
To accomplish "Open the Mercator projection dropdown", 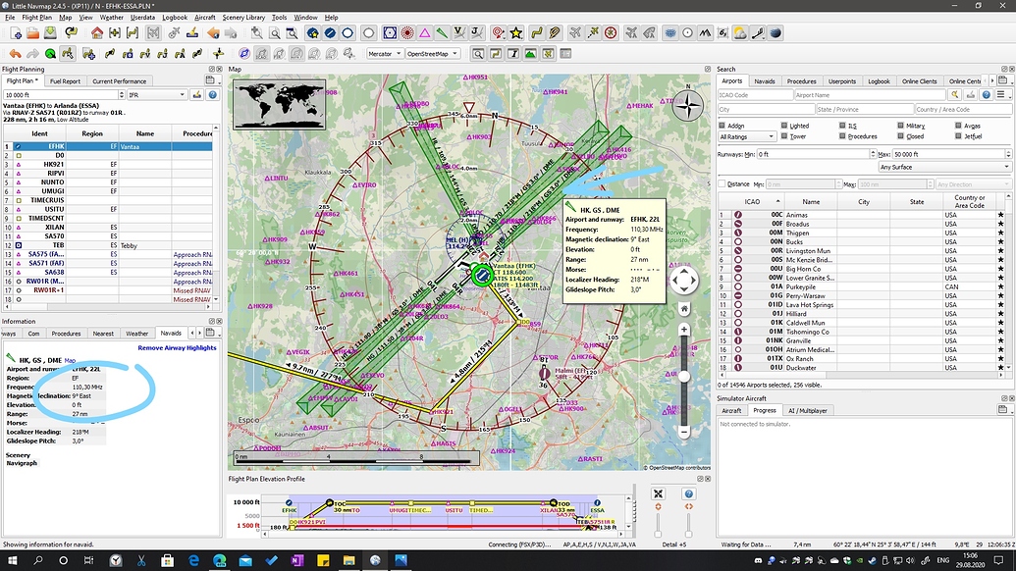I will (385, 54).
